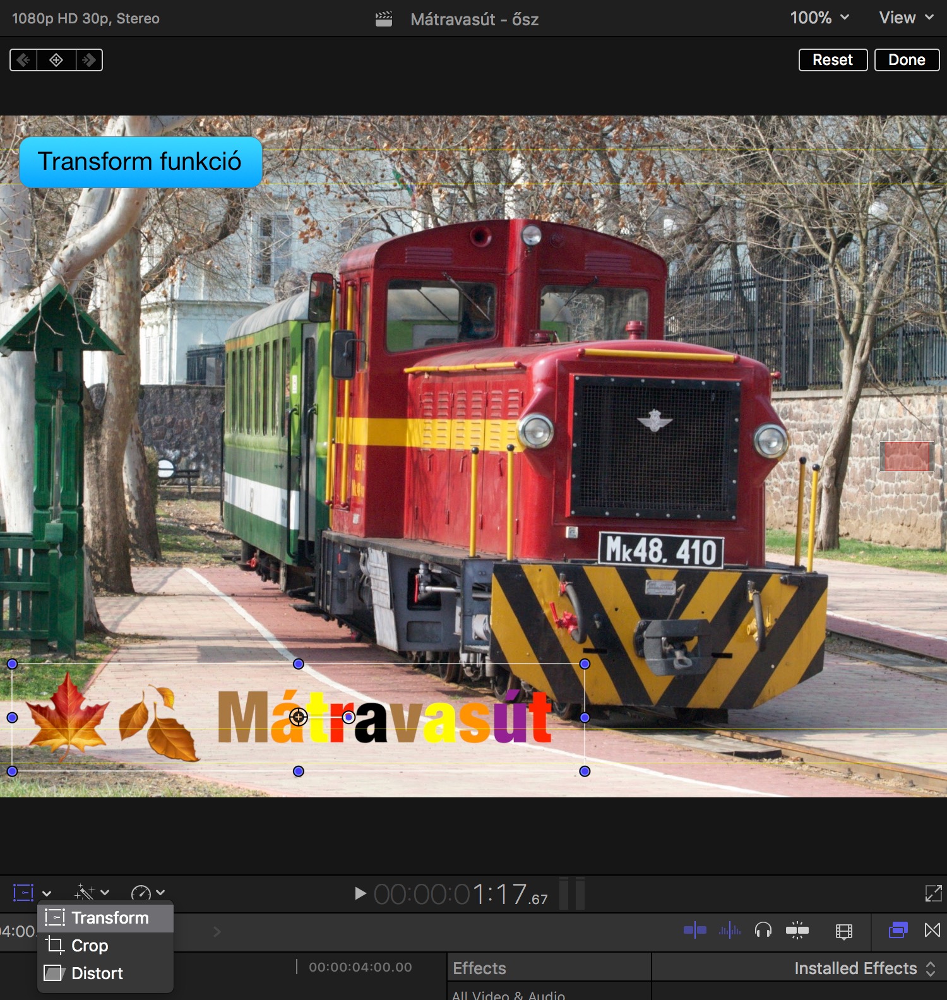Screen dimensions: 947x1000
Task: Click the Transform tool icon in the viewer toolbar
Action: (x=23, y=893)
